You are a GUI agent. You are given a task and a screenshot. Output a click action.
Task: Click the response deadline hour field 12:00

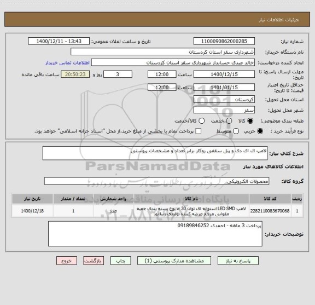pos(162,74)
